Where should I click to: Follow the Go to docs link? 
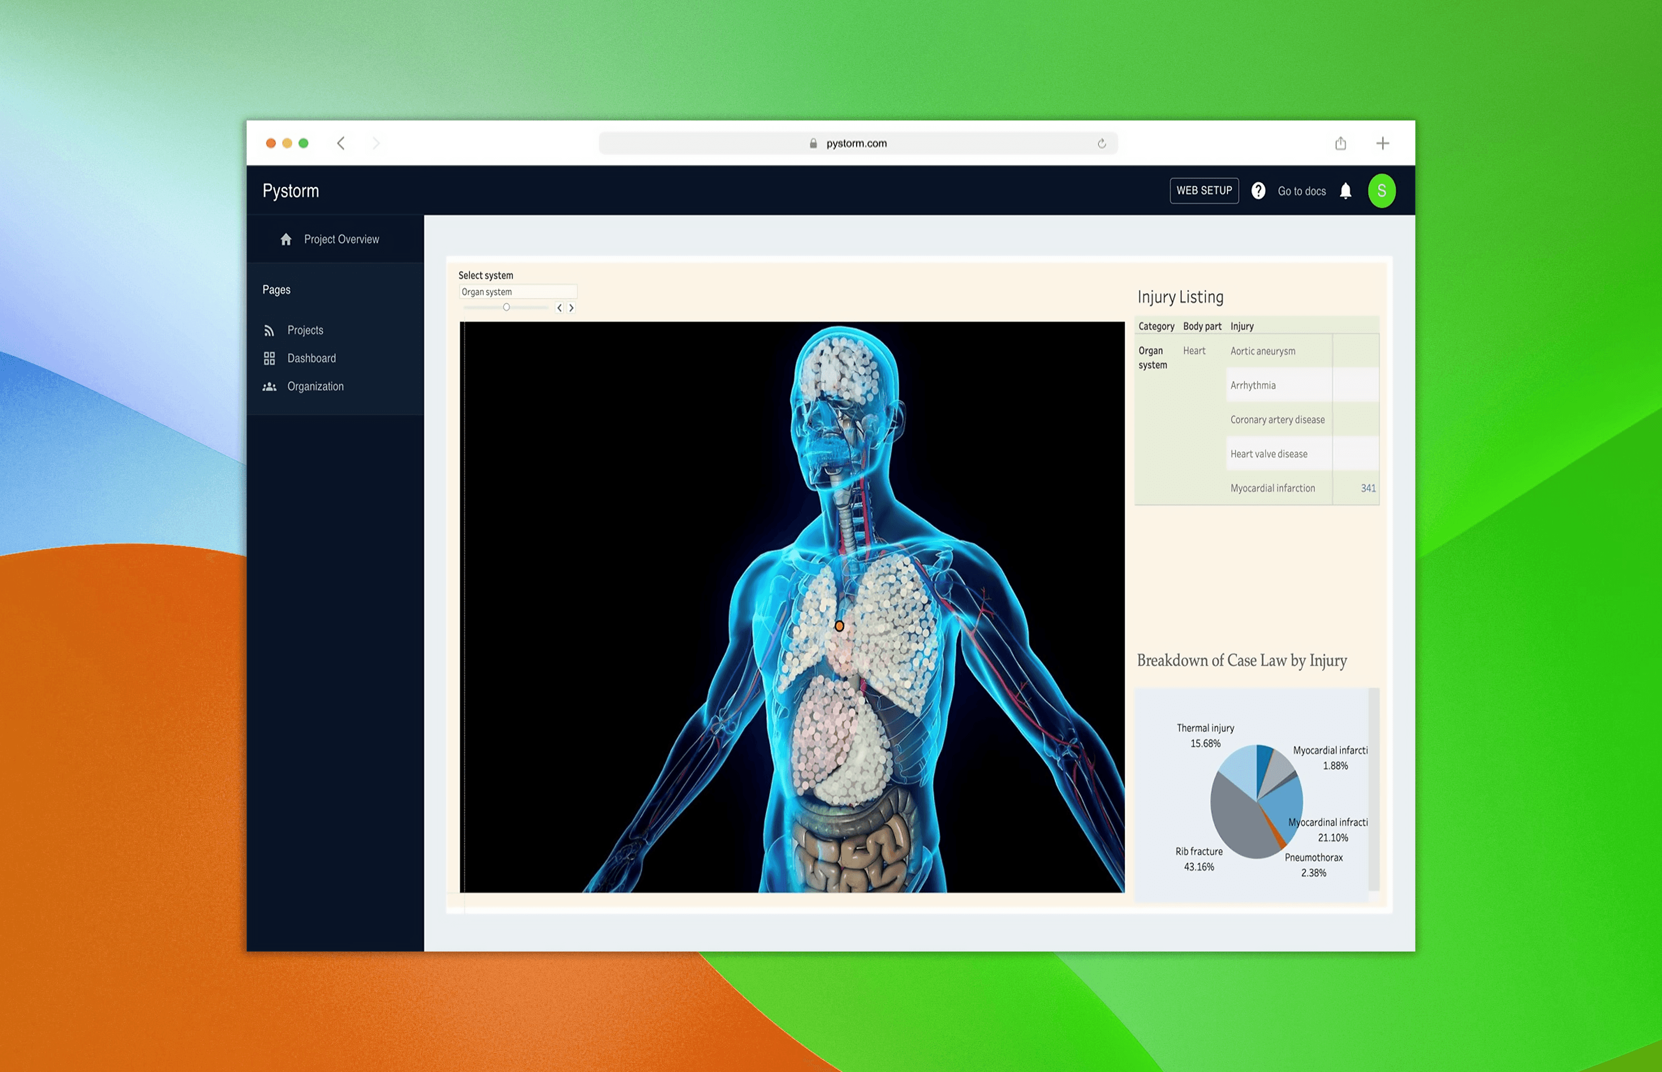click(x=1301, y=192)
